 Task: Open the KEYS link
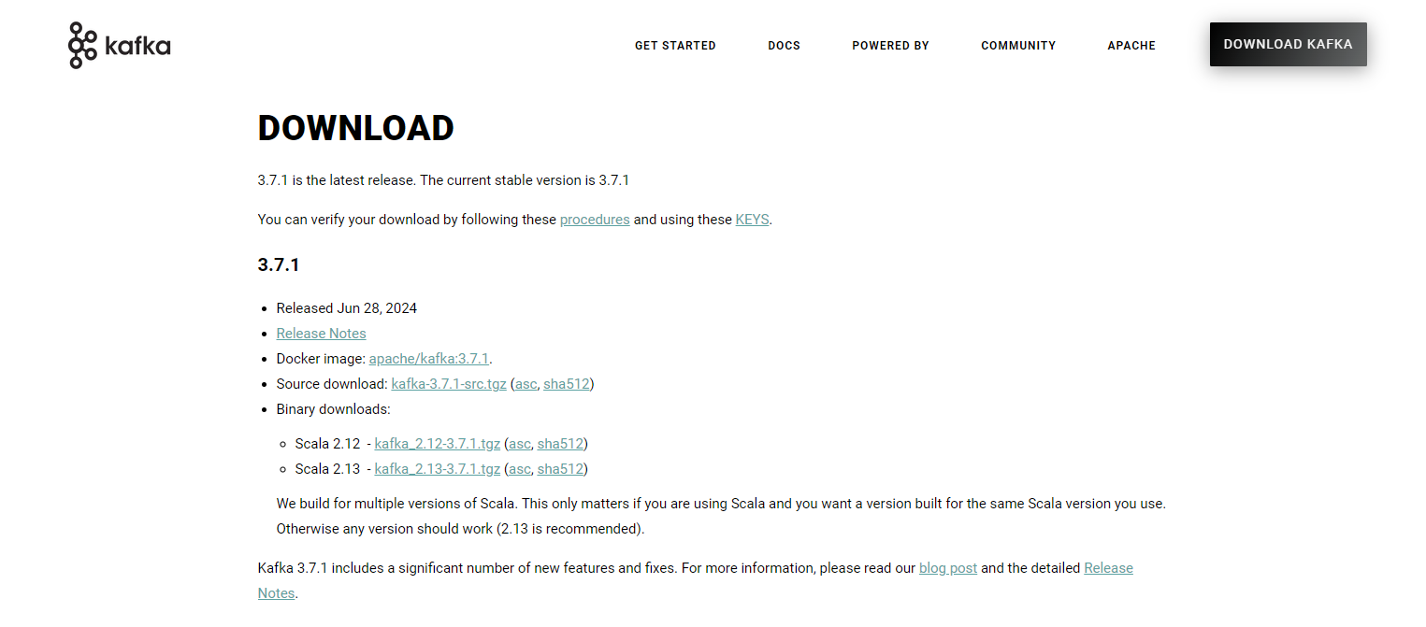(x=752, y=220)
